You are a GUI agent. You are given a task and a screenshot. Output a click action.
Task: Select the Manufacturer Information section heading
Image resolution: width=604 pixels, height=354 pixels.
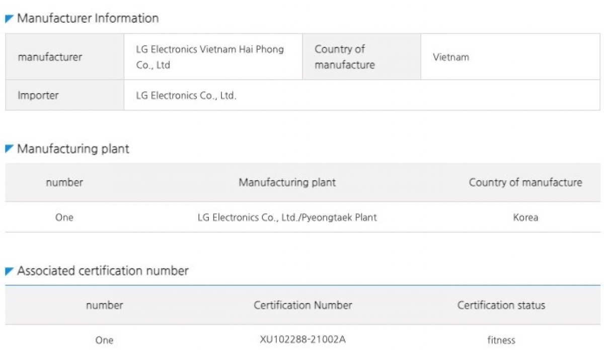[88, 19]
